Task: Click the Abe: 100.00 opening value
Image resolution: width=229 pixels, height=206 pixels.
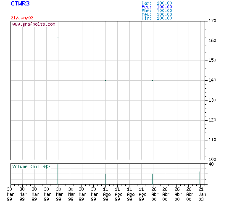Action: point(157,11)
